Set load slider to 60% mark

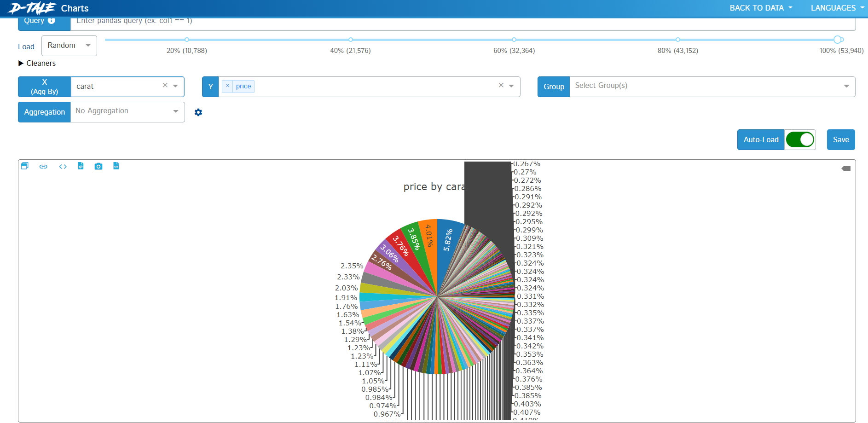(514, 40)
